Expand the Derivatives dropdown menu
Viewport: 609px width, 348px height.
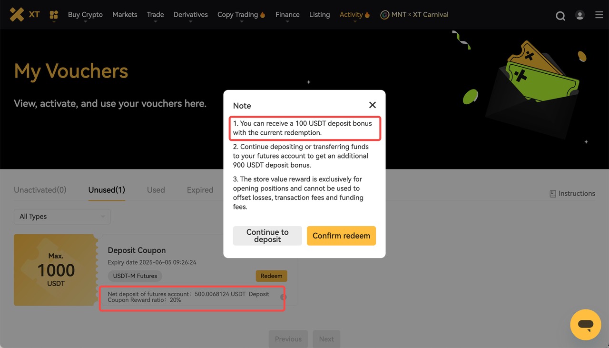coord(190,15)
